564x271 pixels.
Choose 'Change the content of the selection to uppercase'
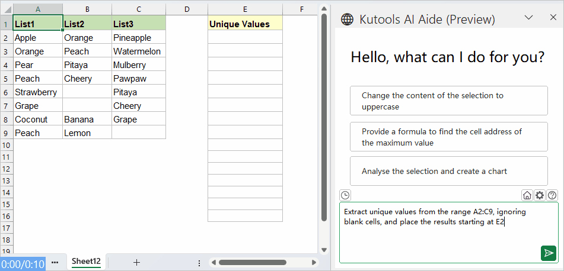point(448,101)
